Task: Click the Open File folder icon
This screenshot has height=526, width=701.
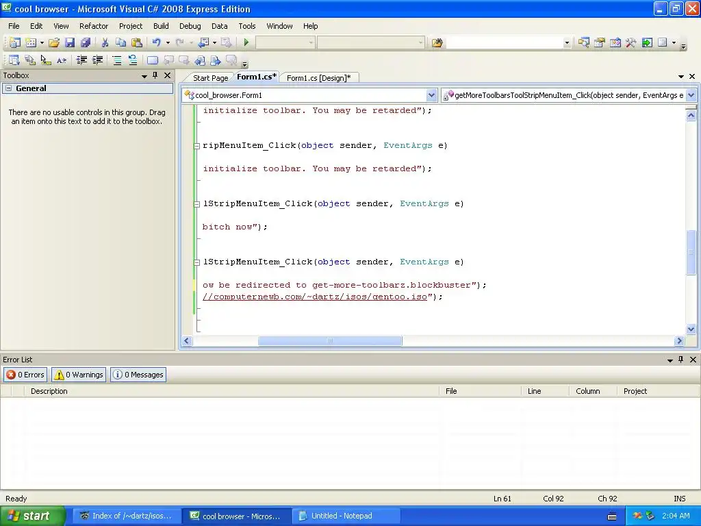Action: [53, 42]
